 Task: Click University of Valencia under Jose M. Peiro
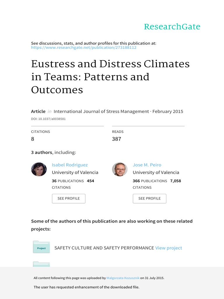tap(156, 172)
